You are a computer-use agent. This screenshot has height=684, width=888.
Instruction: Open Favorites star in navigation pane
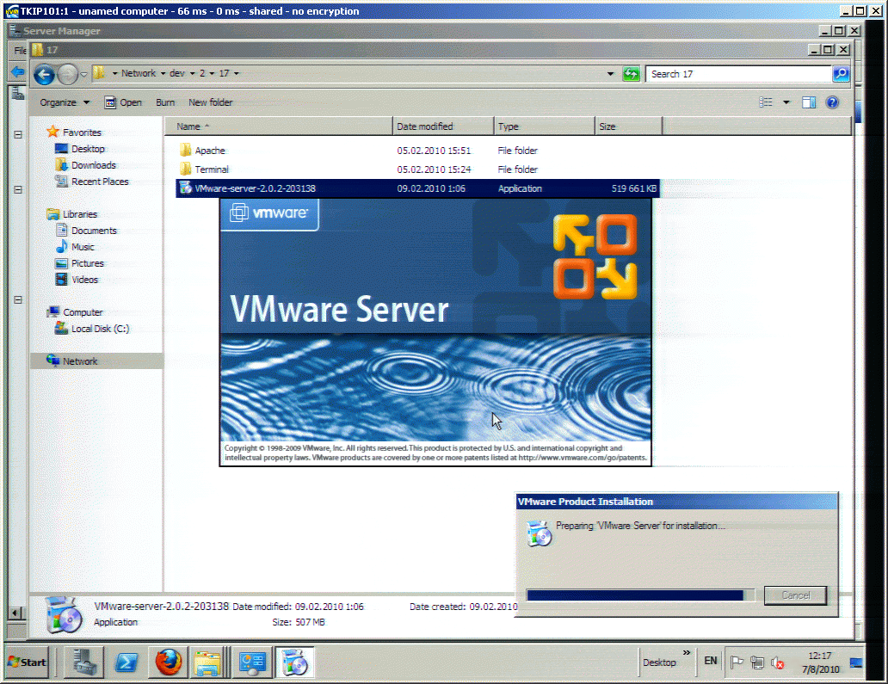coord(52,132)
